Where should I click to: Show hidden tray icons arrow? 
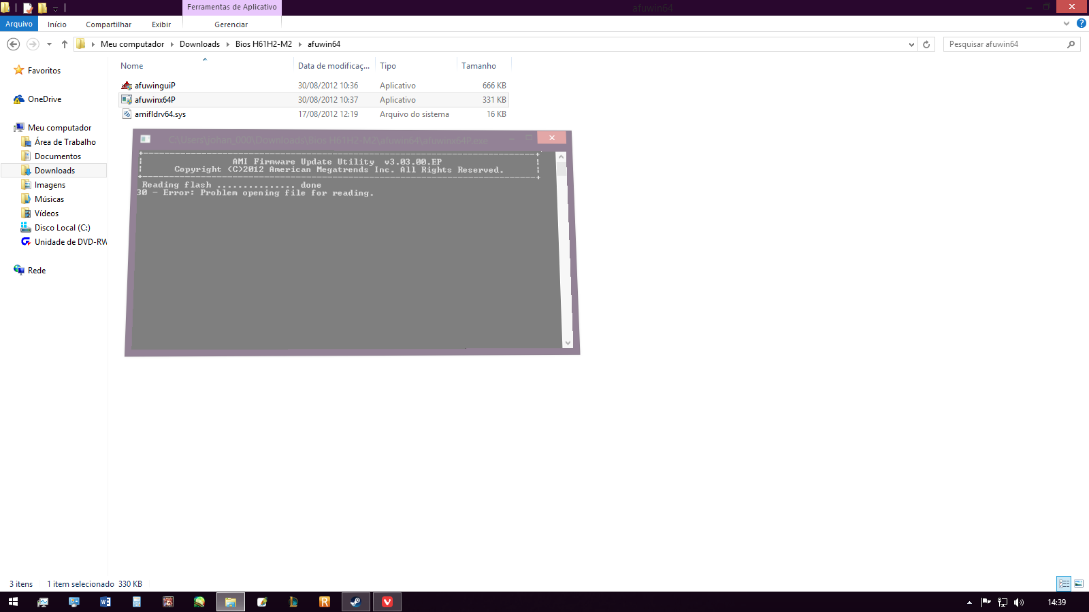(969, 602)
